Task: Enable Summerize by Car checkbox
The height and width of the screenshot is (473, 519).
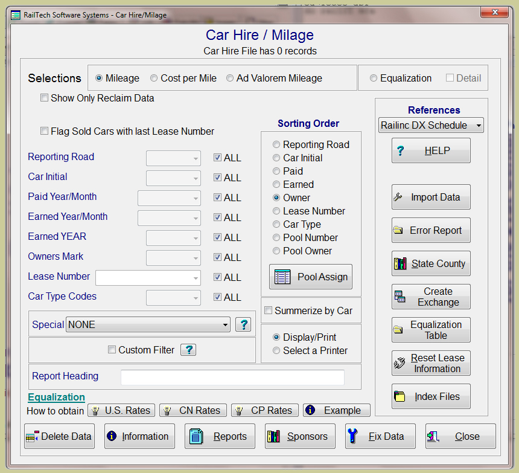Action: click(268, 311)
